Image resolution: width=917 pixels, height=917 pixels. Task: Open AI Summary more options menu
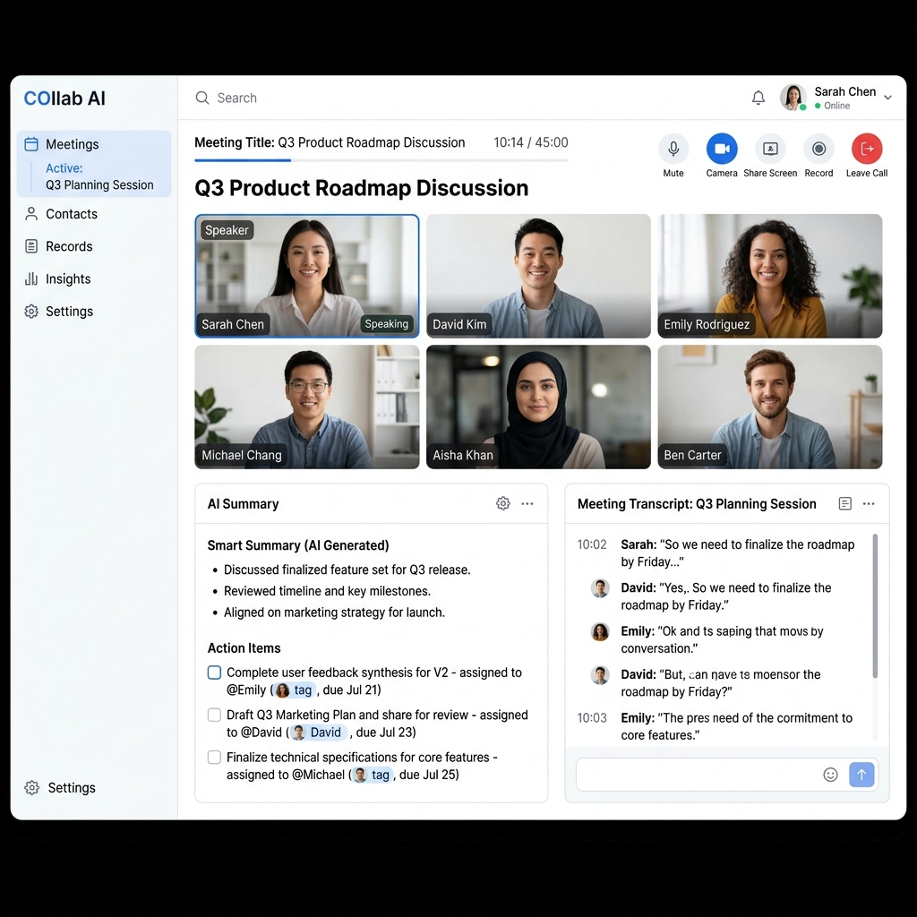click(x=527, y=503)
